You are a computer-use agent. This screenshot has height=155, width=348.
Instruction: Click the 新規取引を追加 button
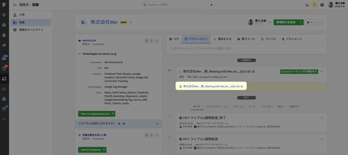pos(286,22)
